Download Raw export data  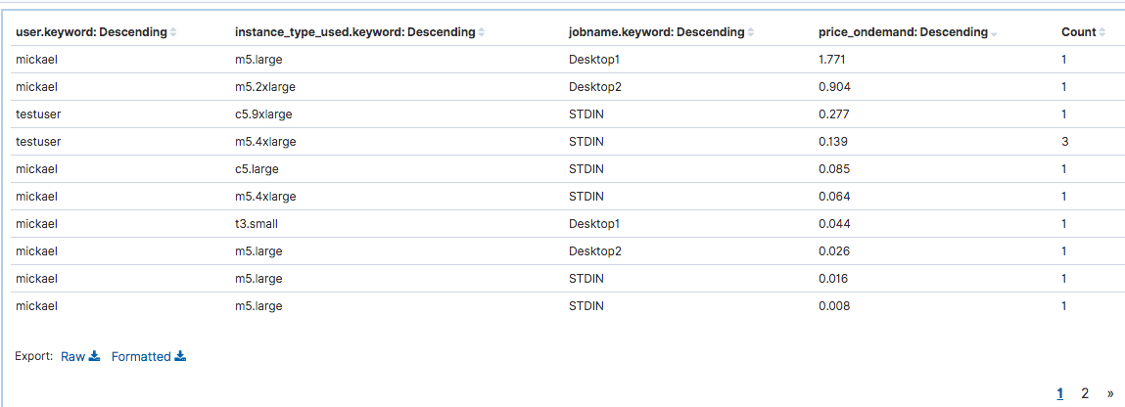tap(73, 357)
